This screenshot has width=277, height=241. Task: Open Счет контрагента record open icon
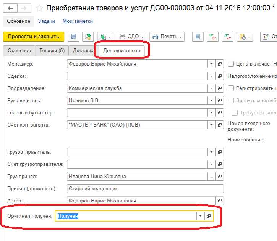[220, 125]
